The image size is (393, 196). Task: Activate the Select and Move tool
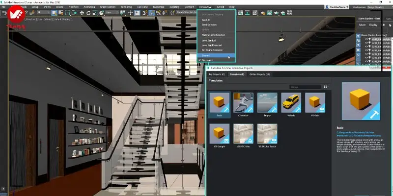coord(82,13)
